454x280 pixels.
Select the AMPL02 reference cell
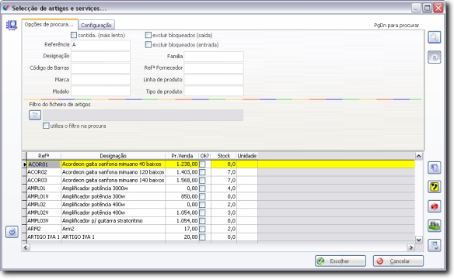click(x=44, y=205)
